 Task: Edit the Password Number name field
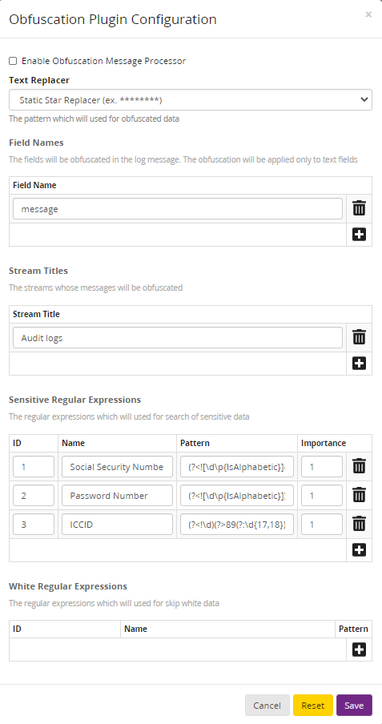click(x=118, y=496)
